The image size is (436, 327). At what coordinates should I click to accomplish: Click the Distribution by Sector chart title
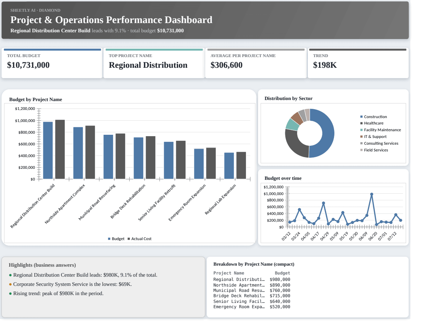click(x=289, y=99)
